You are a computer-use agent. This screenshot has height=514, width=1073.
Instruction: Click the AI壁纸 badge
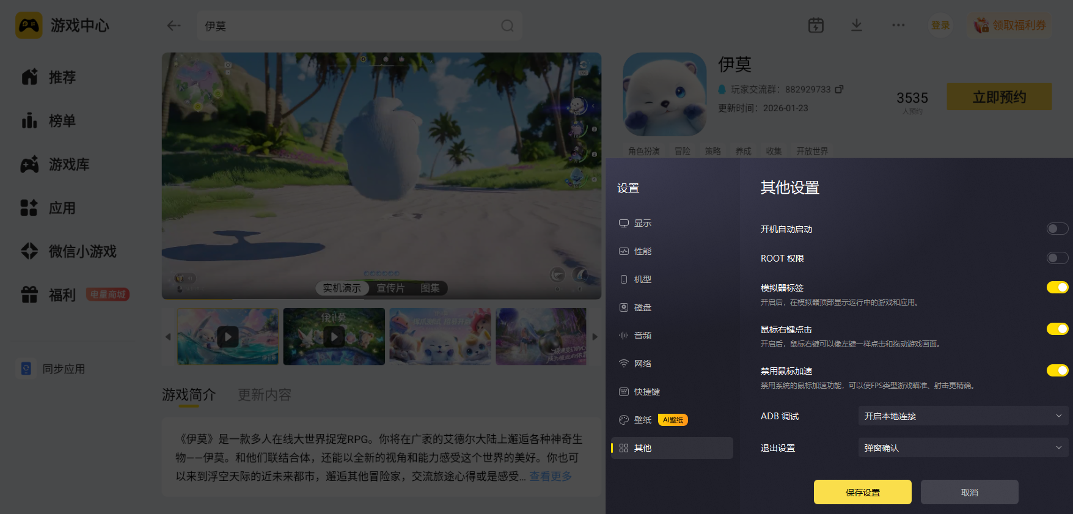[x=673, y=420]
